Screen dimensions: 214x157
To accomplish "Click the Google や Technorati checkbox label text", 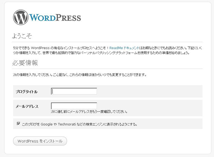I will [80, 124].
